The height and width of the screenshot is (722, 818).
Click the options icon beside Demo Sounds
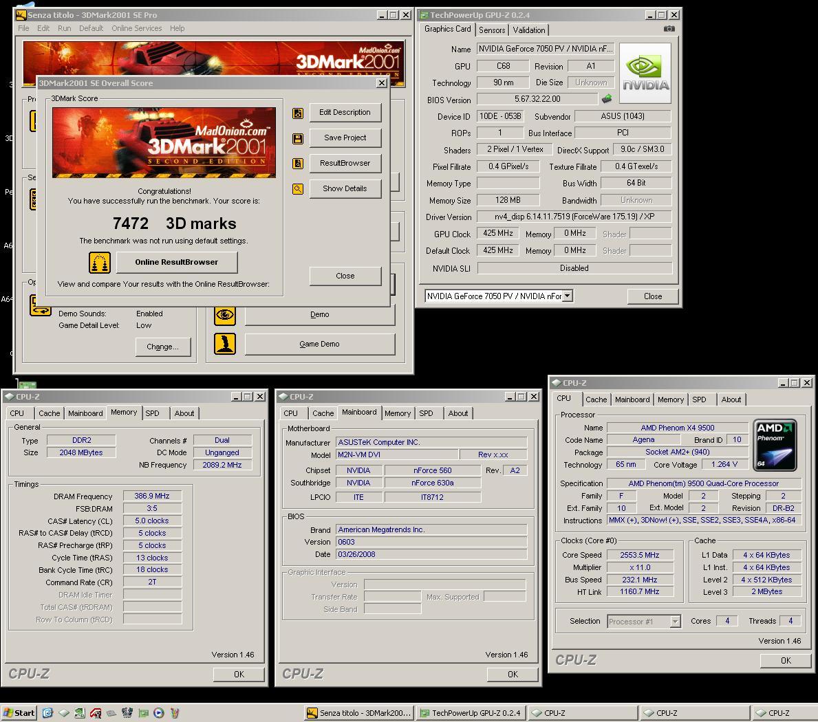point(40,305)
